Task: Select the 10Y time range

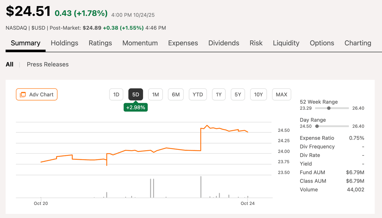Action: tap(258, 95)
